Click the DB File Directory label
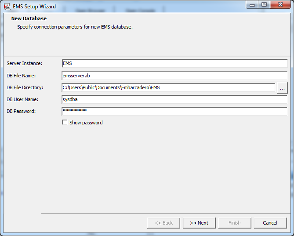This screenshot has height=236, width=294. (25, 87)
